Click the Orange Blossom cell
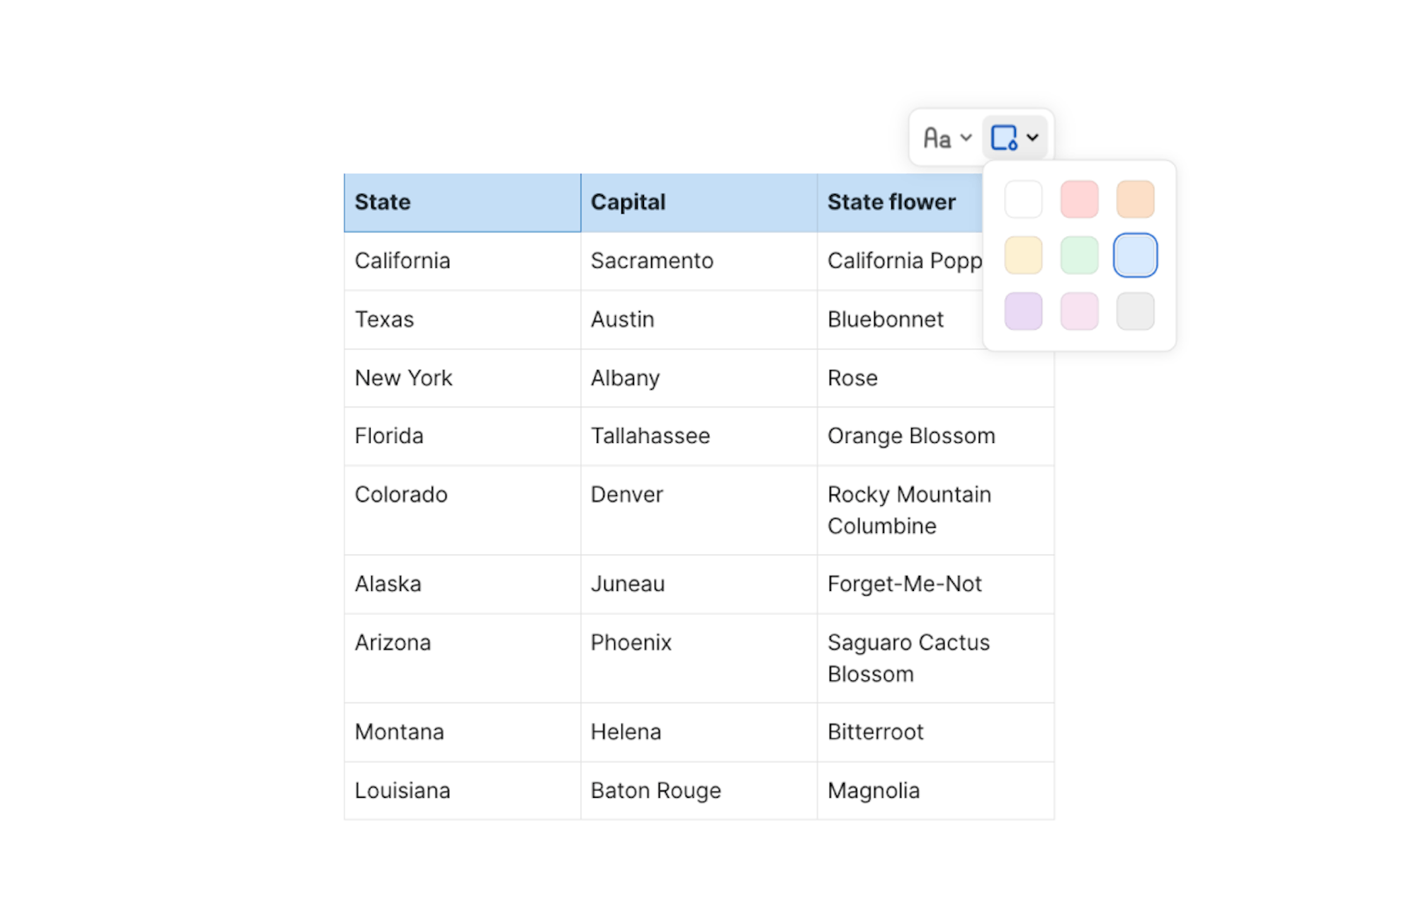Screen dimensions: 1417x924 coord(935,436)
